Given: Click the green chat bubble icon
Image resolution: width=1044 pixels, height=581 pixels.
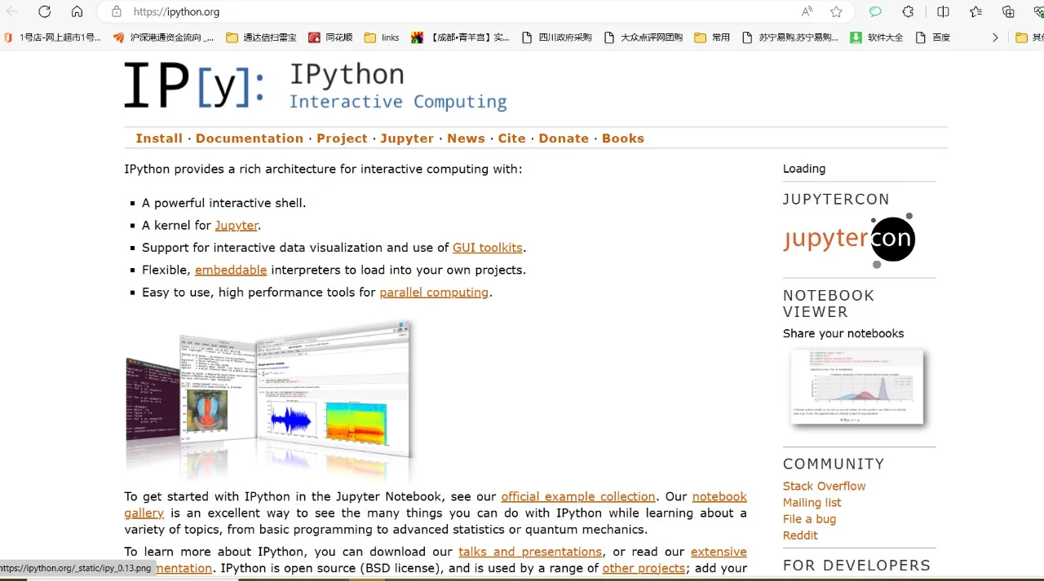Looking at the screenshot, I should click(x=876, y=11).
